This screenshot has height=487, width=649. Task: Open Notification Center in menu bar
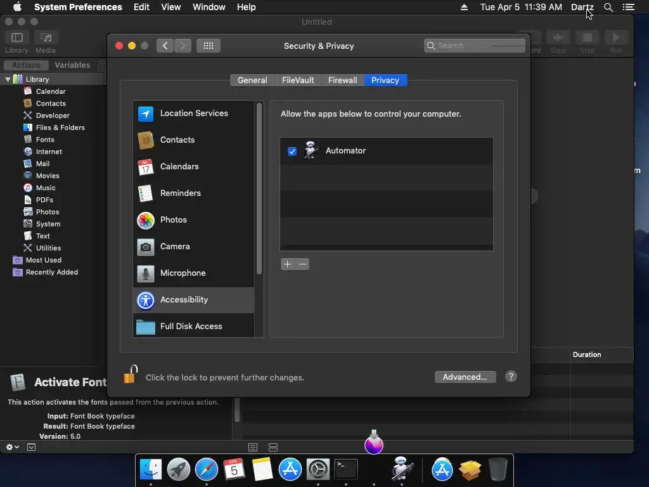tap(628, 7)
